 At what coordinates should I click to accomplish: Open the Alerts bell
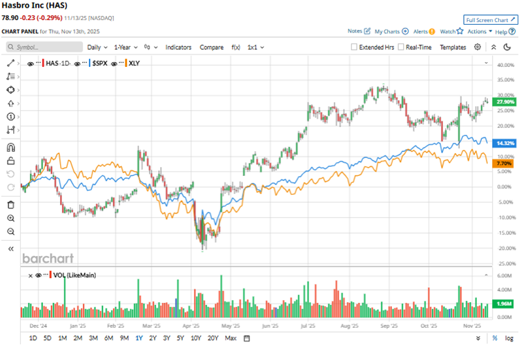(424, 32)
